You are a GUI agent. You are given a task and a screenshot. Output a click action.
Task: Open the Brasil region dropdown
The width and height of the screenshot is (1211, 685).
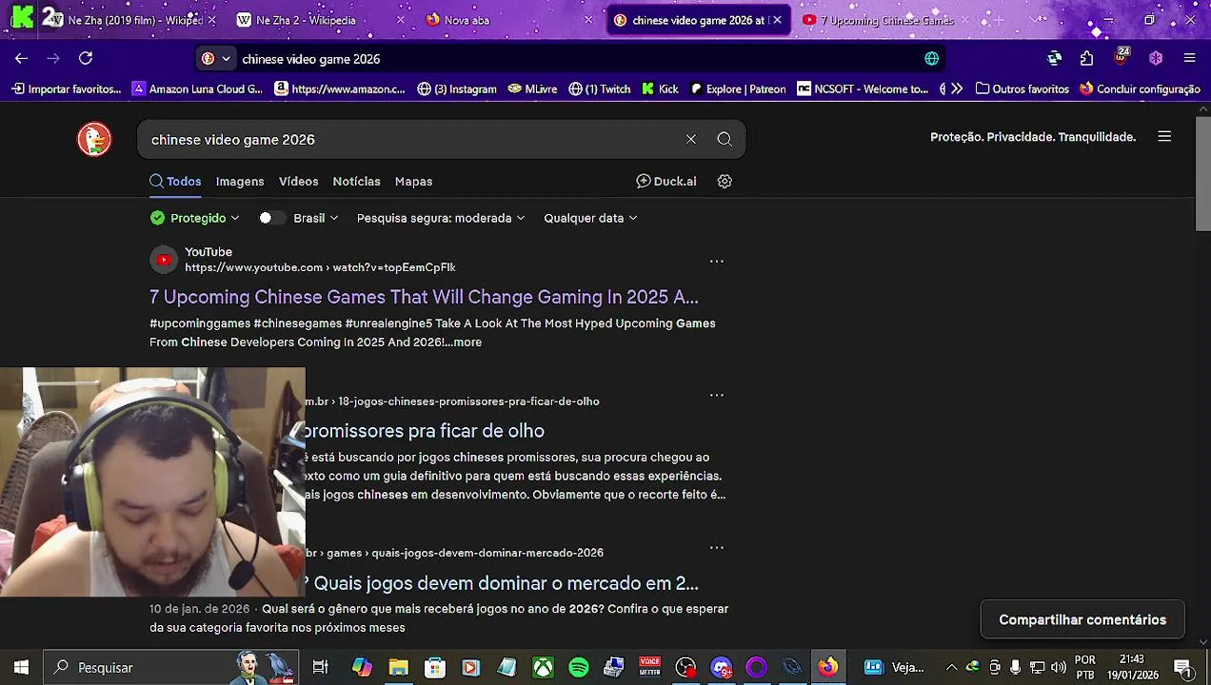click(315, 218)
